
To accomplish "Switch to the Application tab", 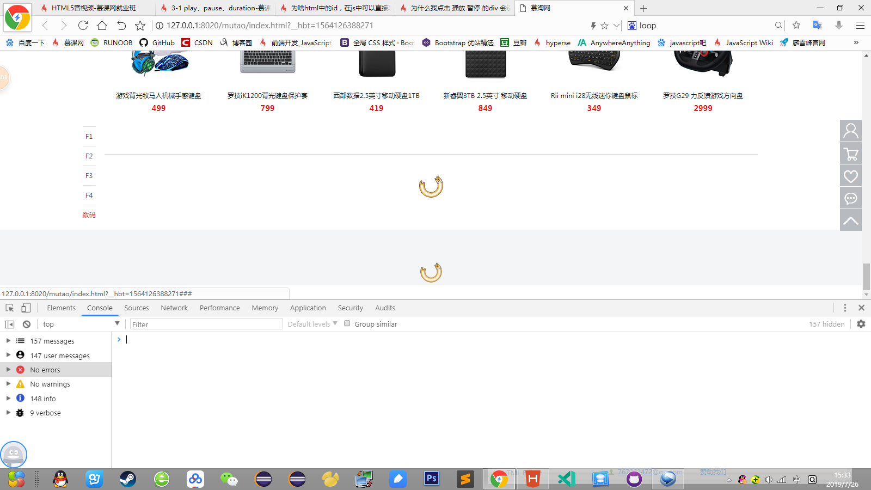I will tap(308, 308).
